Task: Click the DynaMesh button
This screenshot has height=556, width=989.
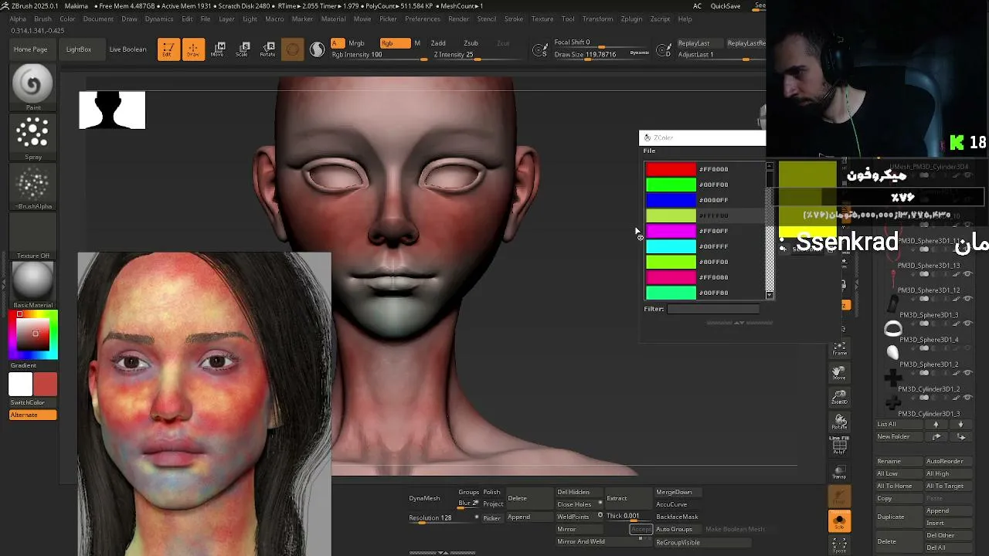Action: point(424,498)
